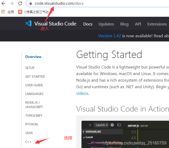Click the Getting Started heading
Viewport: 169px width, 148px height.
pyautogui.click(x=109, y=55)
